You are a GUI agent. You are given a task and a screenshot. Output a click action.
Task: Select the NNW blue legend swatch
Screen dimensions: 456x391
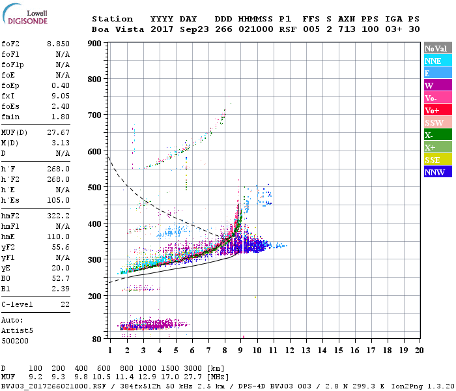pos(438,171)
